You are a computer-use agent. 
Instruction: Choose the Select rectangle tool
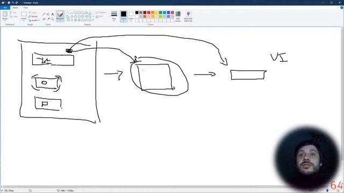pos(24,14)
